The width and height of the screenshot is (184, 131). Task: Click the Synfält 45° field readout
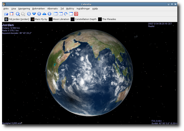click(x=164, y=123)
